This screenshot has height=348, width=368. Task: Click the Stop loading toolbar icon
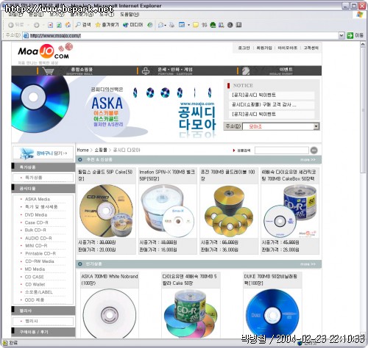tap(50, 25)
